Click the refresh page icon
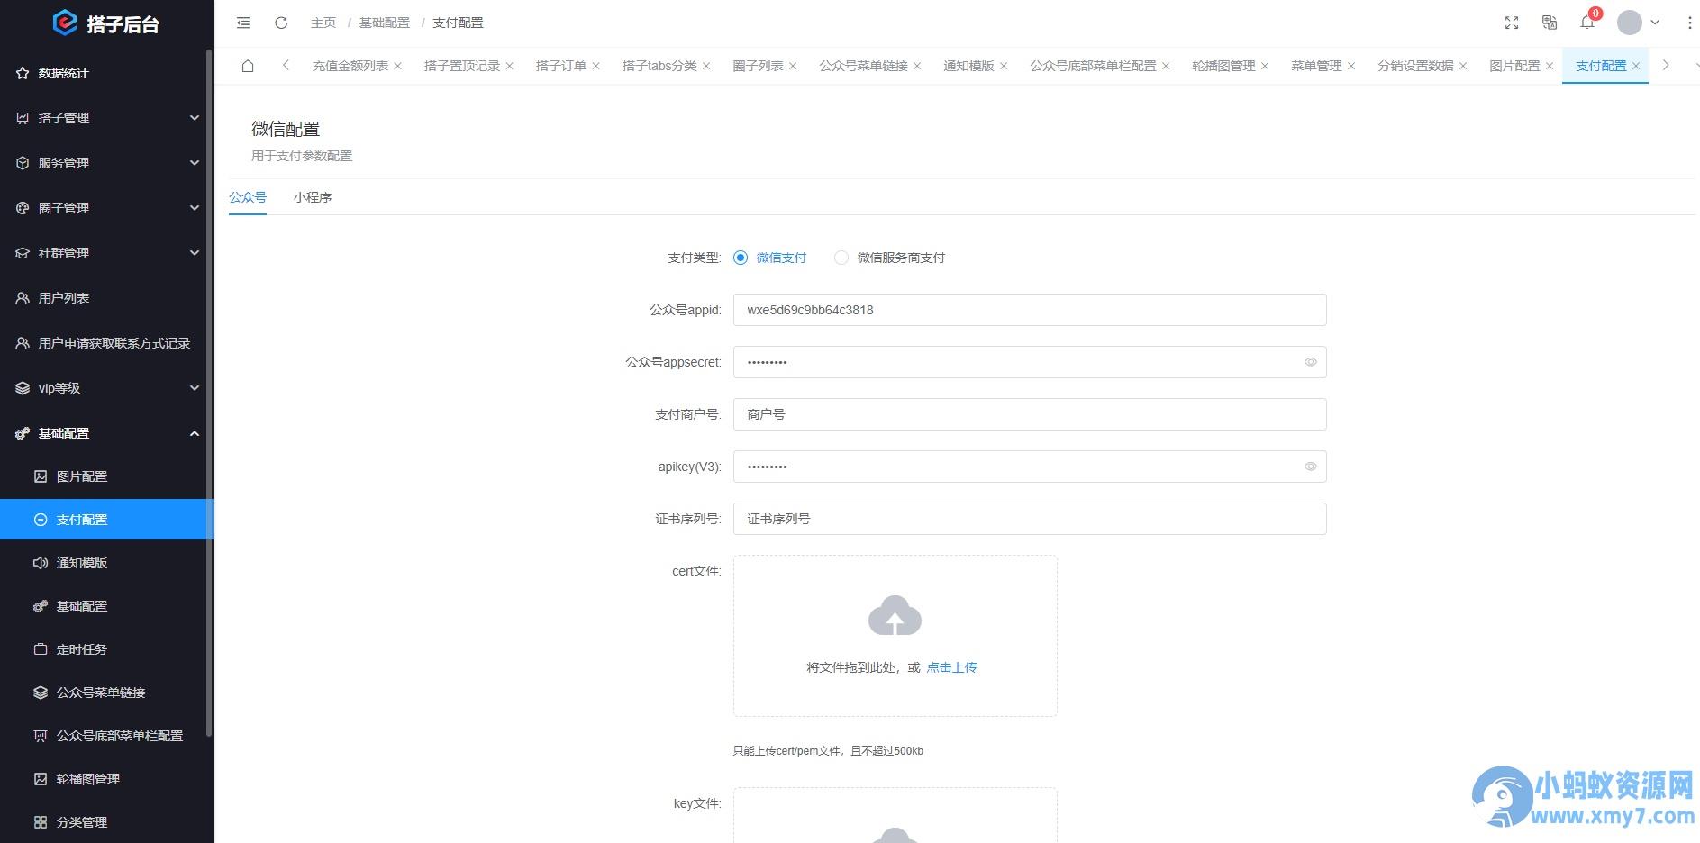This screenshot has height=843, width=1700. 281,23
